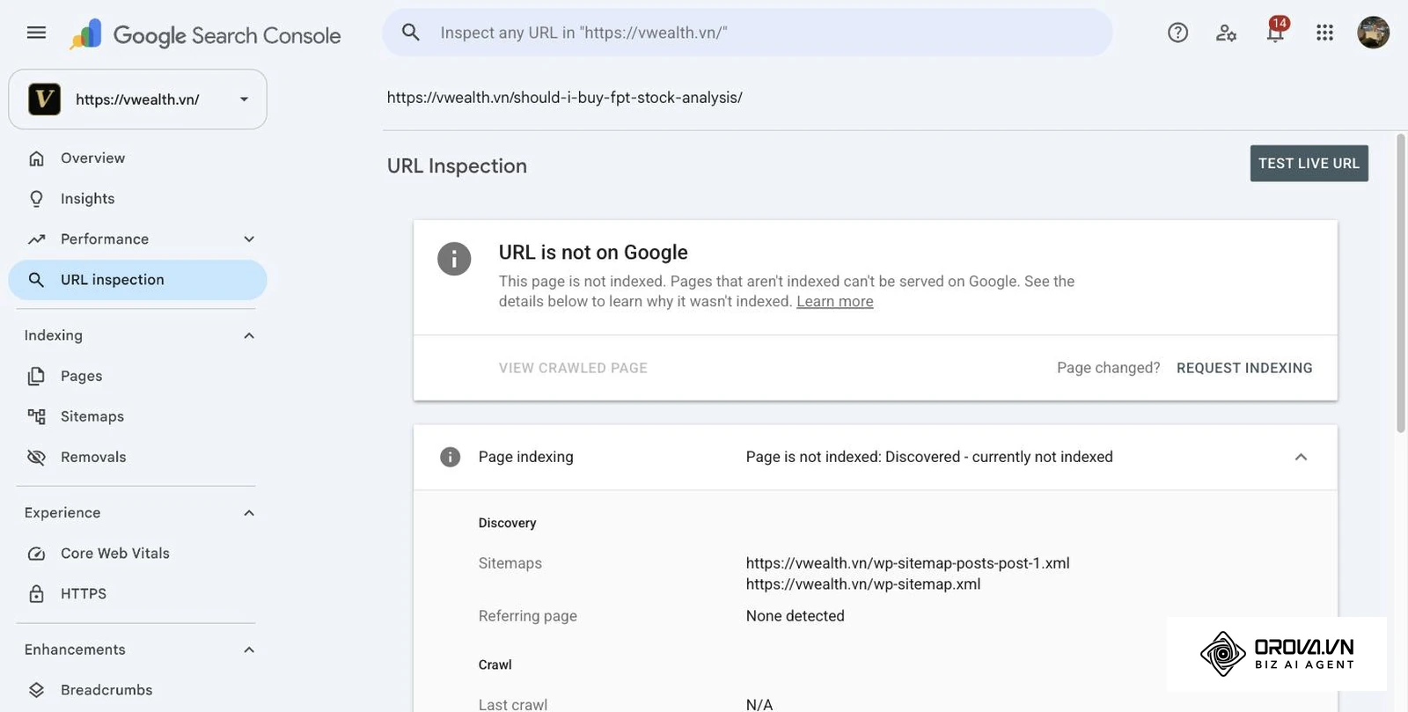Screen dimensions: 1408x712
Task: Click the HTTPS padlock icon
Action: 36,594
